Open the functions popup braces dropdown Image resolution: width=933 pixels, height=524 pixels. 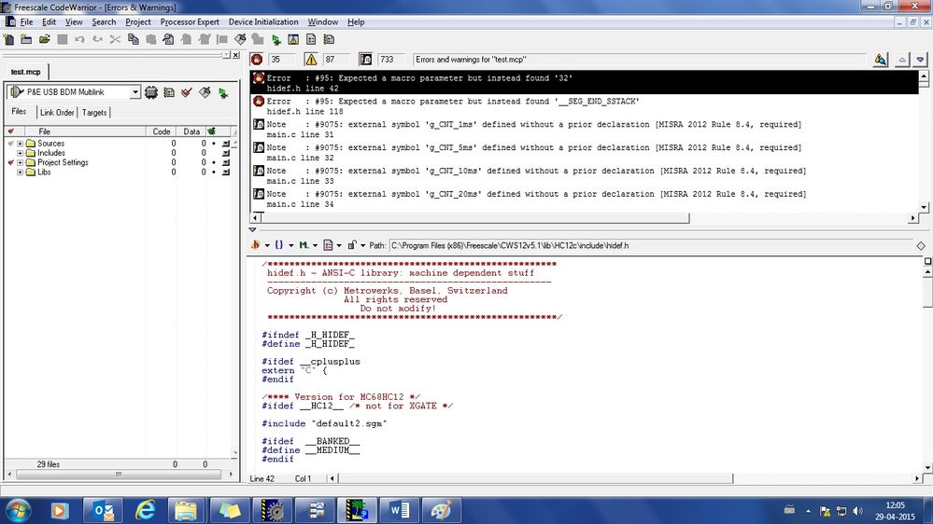click(x=283, y=245)
